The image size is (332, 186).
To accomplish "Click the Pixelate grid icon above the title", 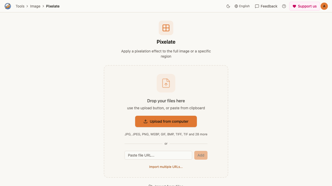I will coord(166,28).
